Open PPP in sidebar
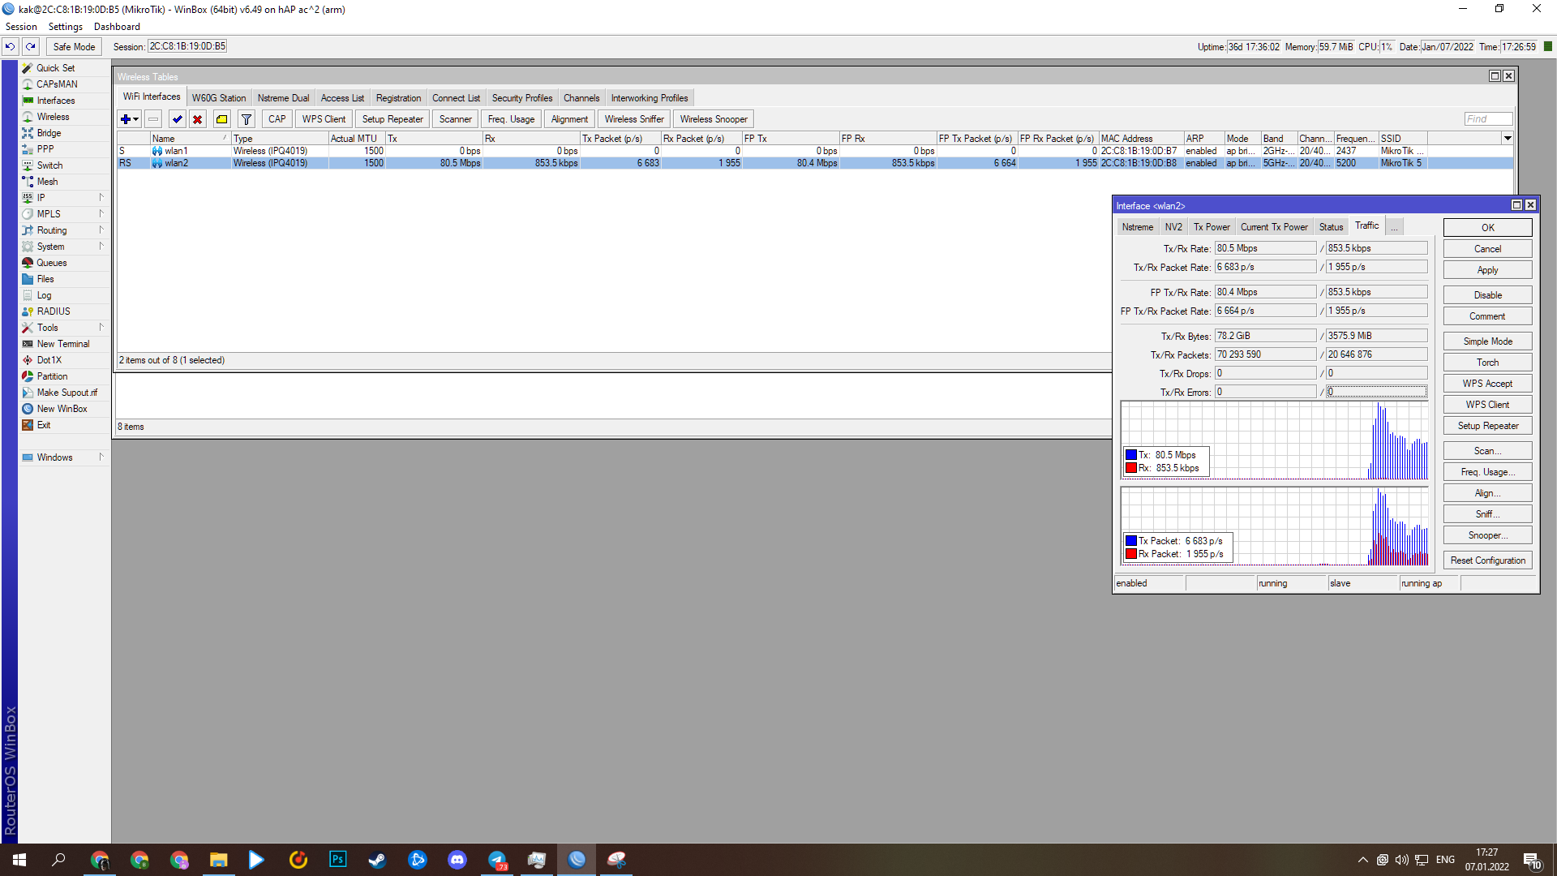The width and height of the screenshot is (1557, 876). coord(45,149)
